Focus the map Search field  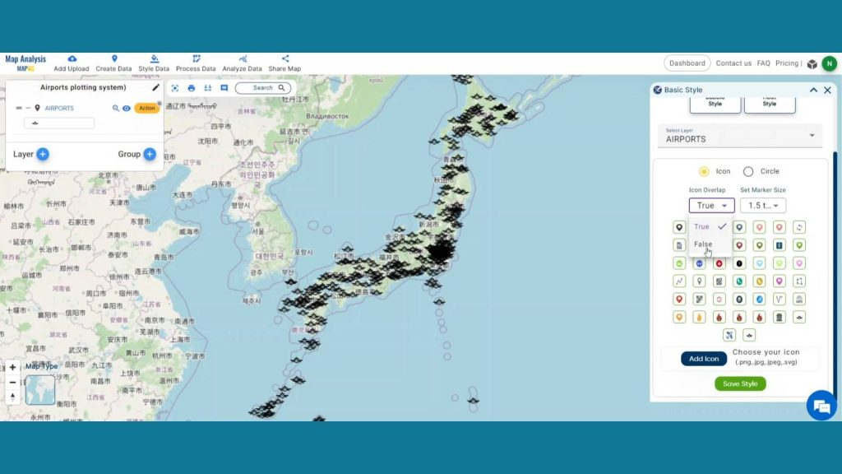263,87
